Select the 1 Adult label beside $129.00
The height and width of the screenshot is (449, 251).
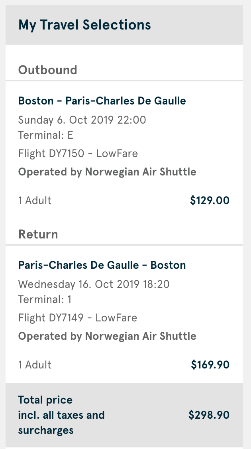35,200
